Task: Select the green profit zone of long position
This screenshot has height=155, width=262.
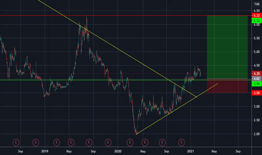Action: pos(227,47)
